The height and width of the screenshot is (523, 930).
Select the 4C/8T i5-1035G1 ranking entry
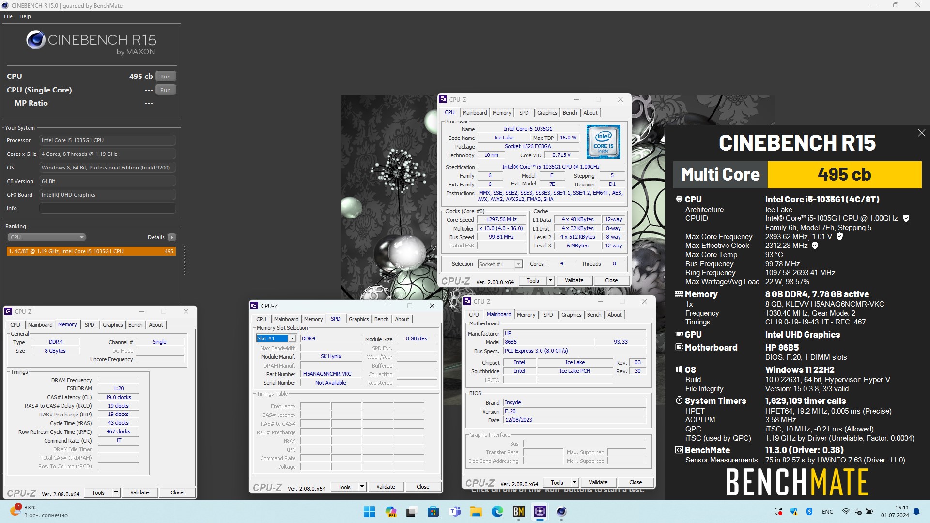pyautogui.click(x=91, y=251)
